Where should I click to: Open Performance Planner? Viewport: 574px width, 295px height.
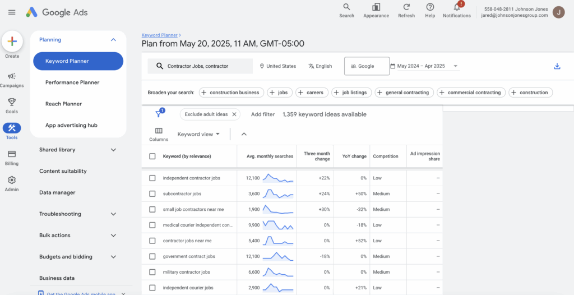coord(72,82)
